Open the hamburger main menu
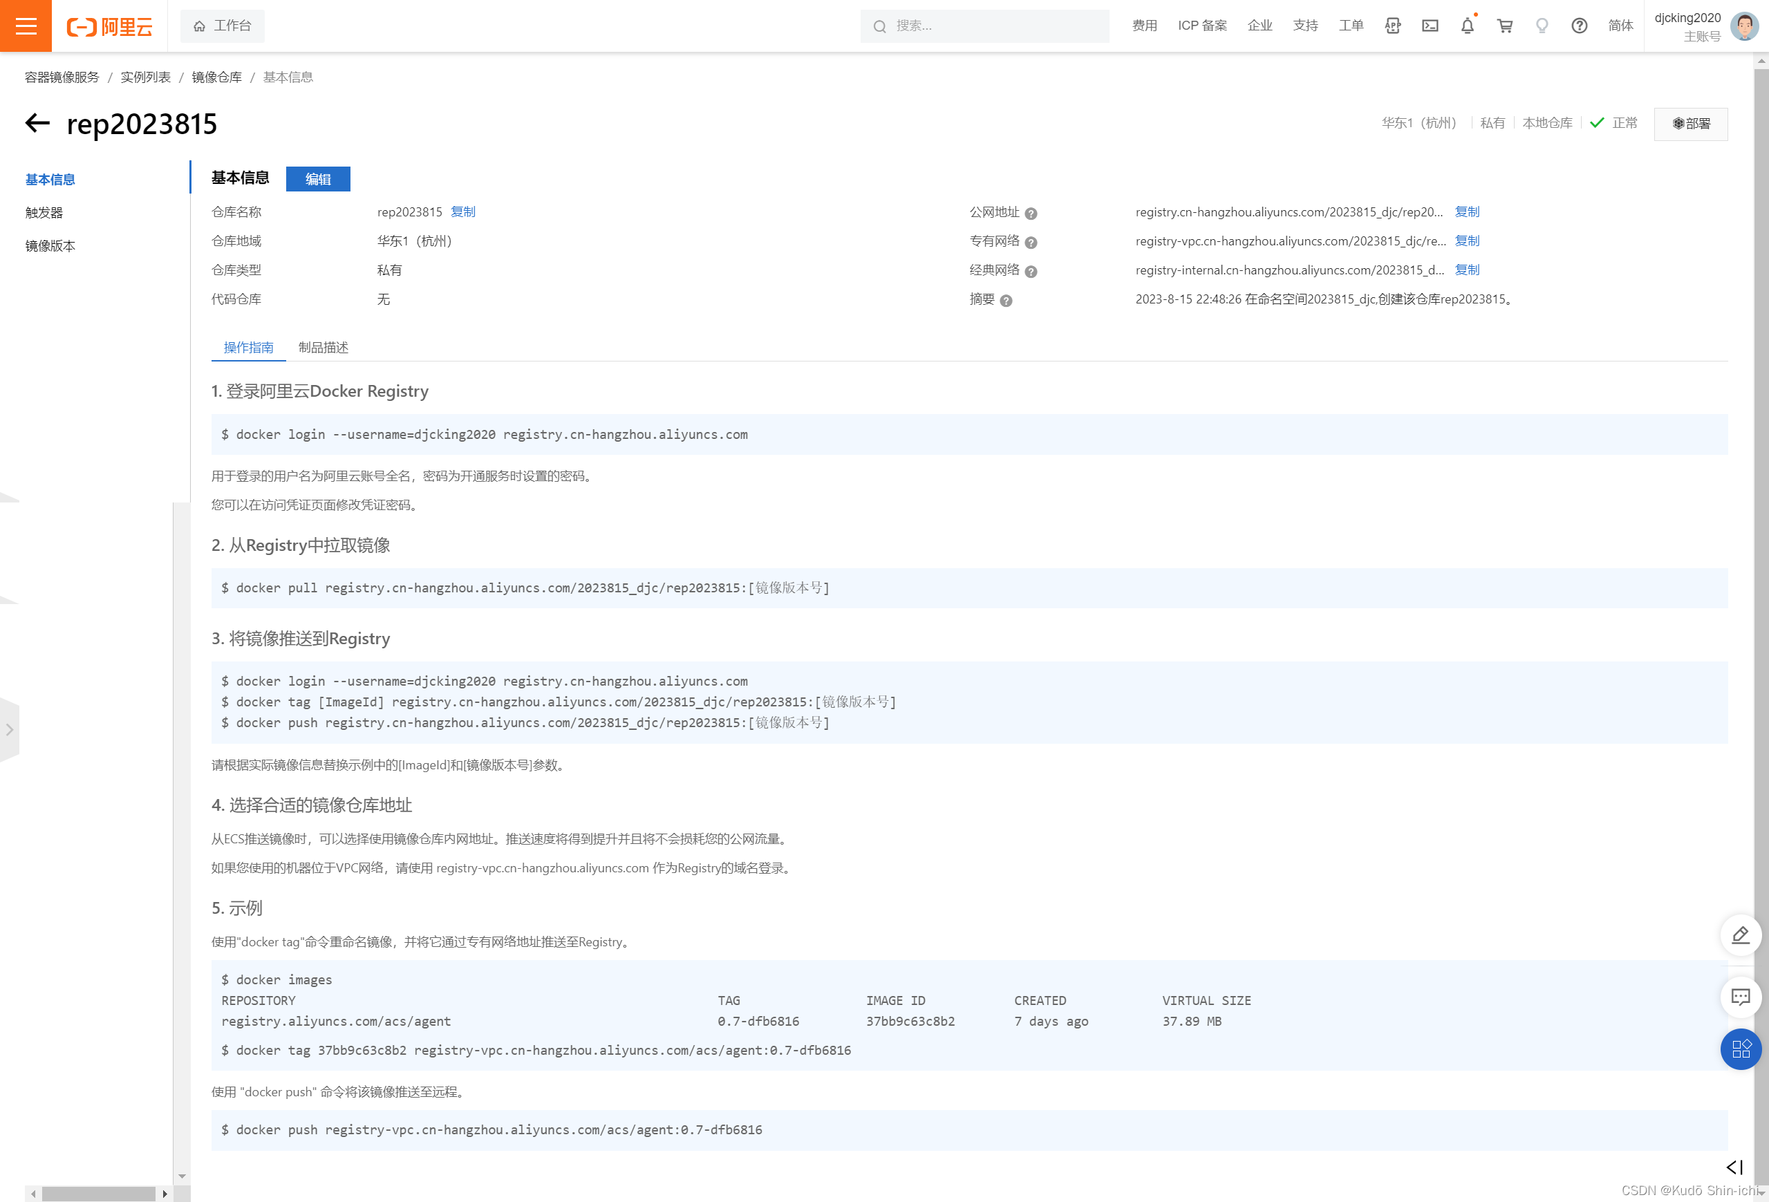Viewport: 1769px width, 1202px height. pos(26,26)
